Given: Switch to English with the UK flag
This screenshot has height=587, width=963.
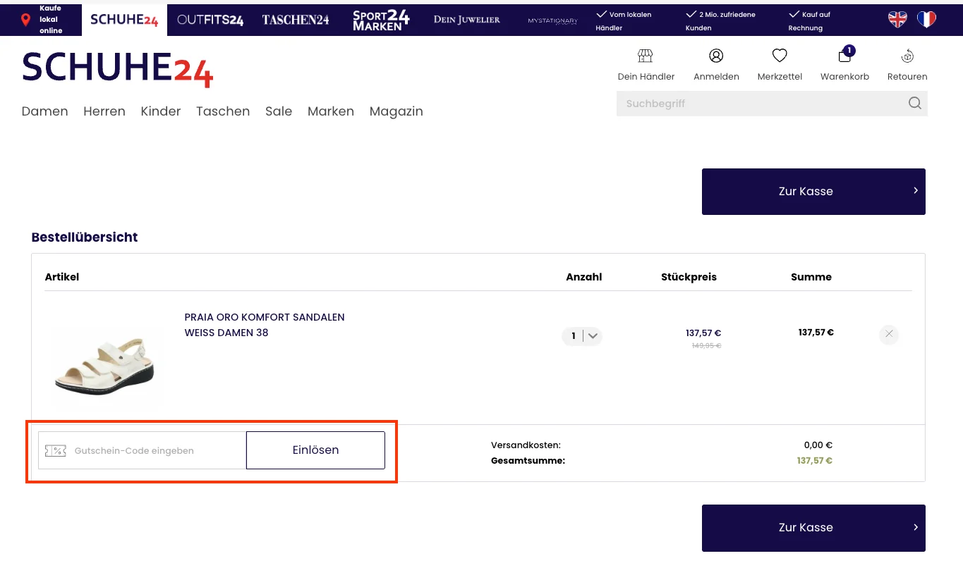Looking at the screenshot, I should (897, 19).
